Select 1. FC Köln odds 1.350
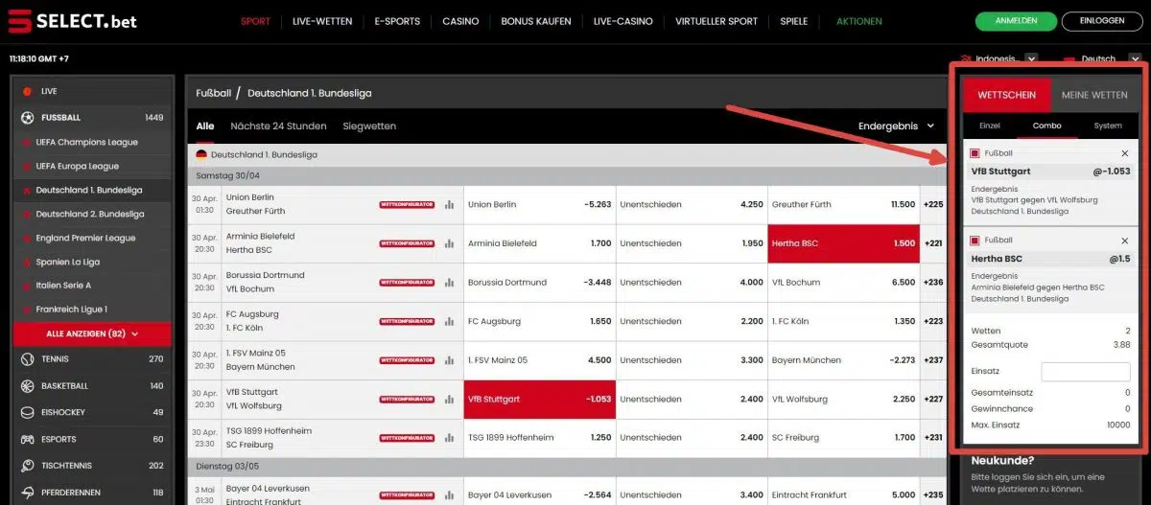 843,321
